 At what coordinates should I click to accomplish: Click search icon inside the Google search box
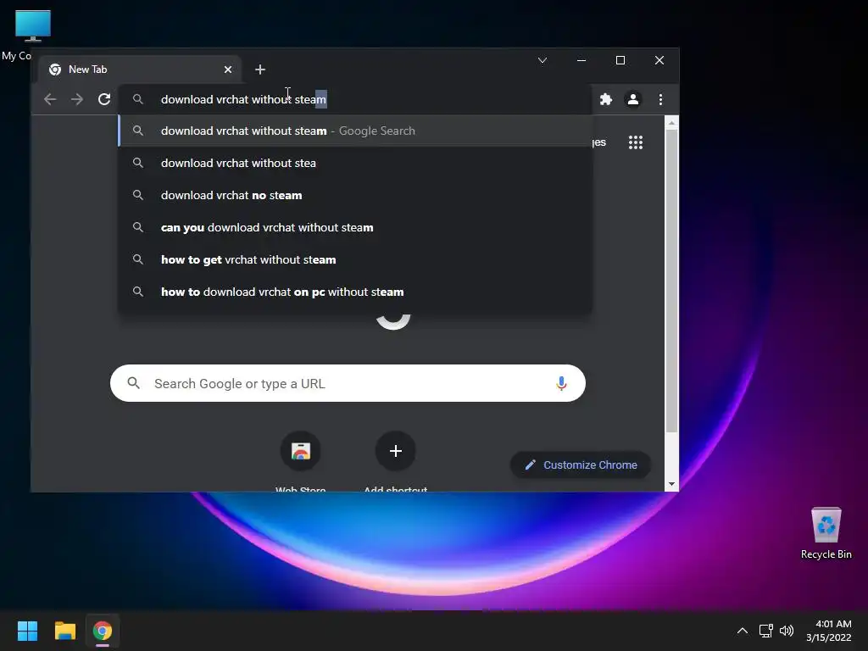coord(133,383)
